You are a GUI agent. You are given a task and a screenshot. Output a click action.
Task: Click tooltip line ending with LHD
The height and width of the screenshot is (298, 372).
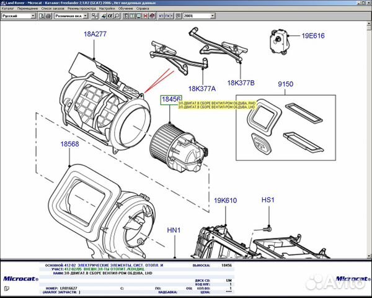click(216, 107)
